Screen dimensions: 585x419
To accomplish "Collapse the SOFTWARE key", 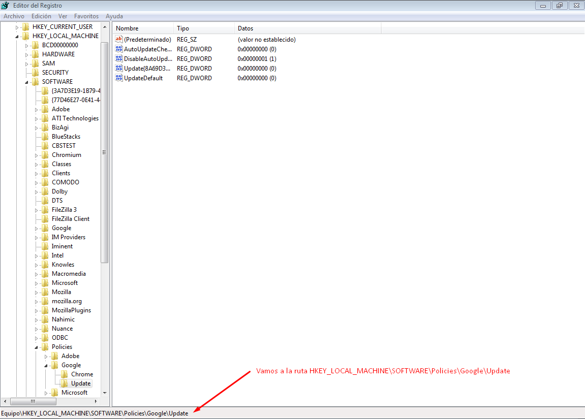I will point(26,82).
